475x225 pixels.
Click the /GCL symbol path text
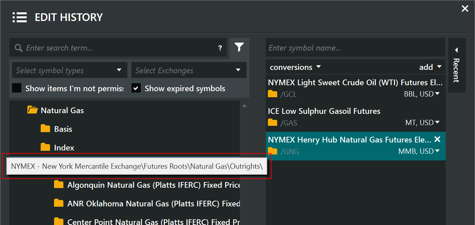(289, 95)
